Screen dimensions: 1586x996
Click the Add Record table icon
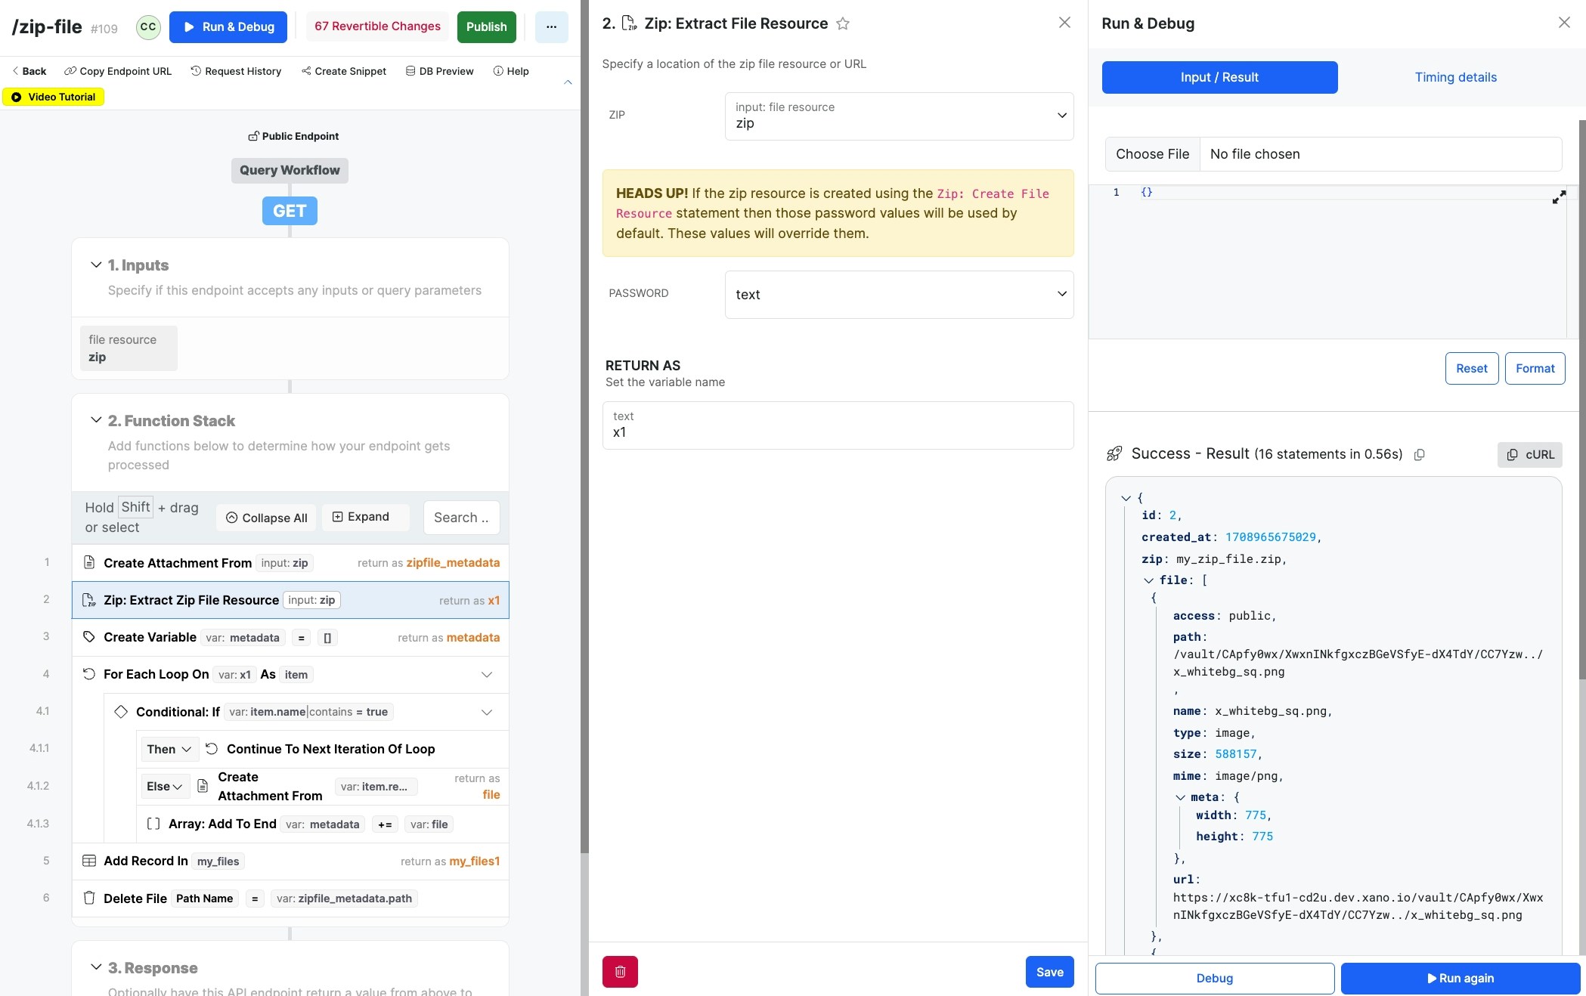(89, 861)
